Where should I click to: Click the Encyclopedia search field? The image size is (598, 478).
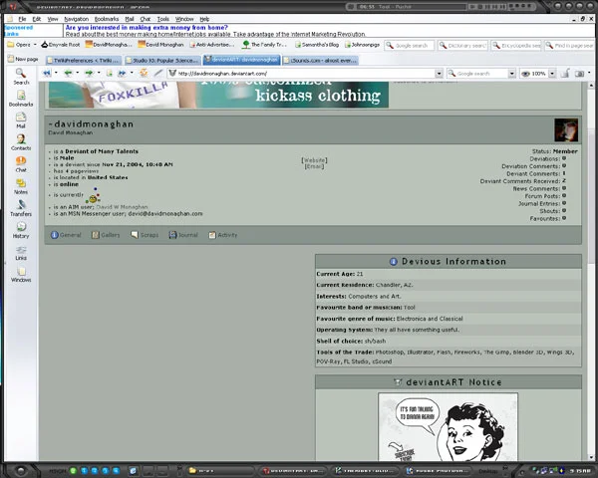(516, 46)
